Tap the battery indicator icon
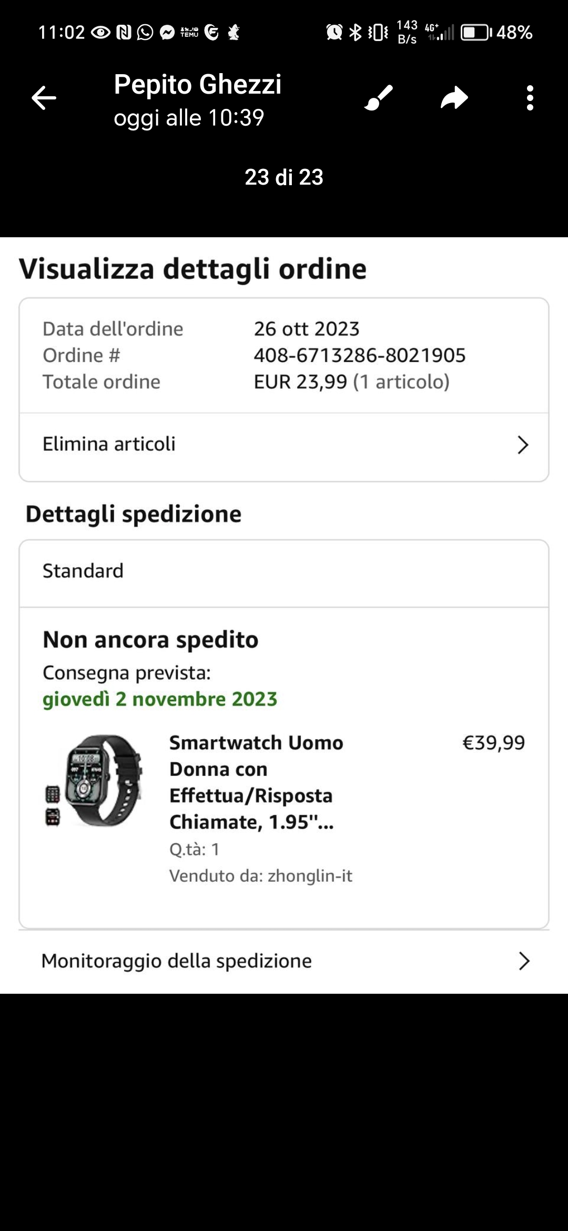The image size is (568, 1231). (x=475, y=33)
